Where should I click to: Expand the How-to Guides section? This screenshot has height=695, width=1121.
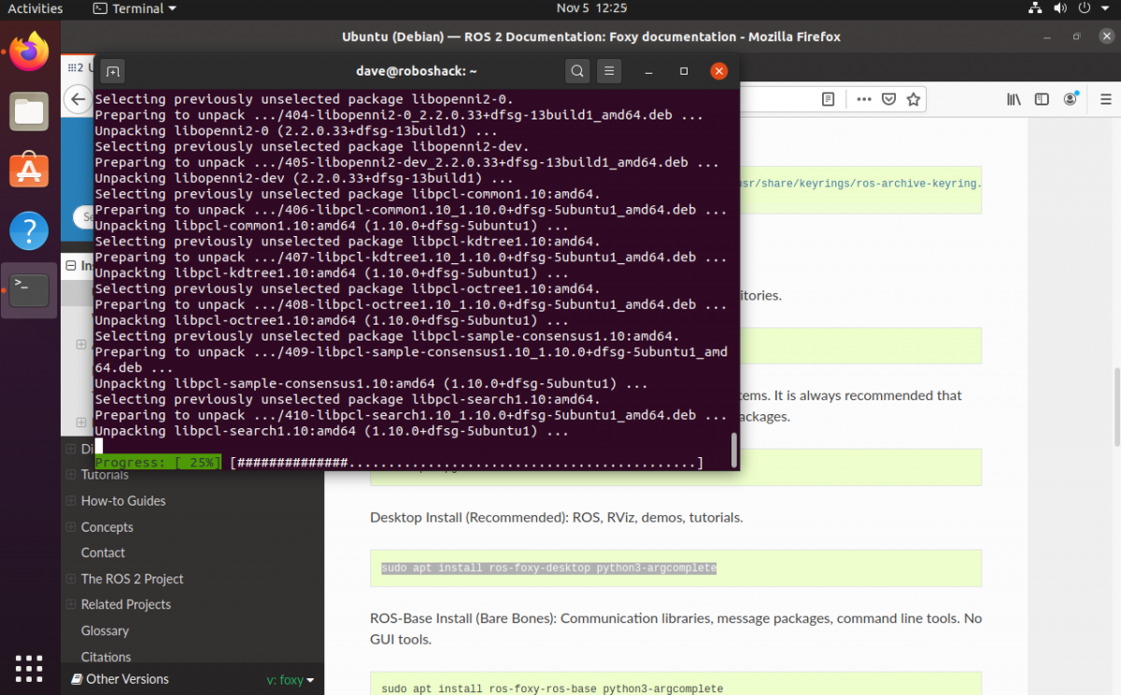(71, 501)
